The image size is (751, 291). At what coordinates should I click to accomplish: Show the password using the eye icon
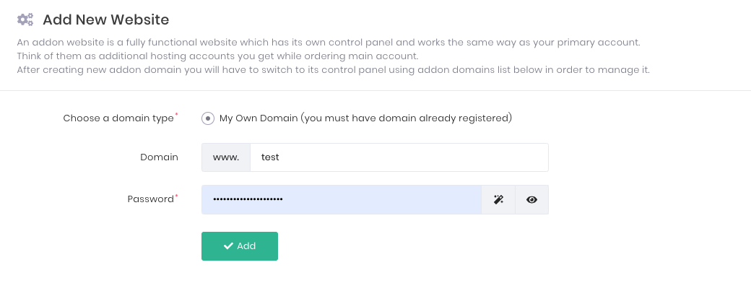tap(532, 200)
